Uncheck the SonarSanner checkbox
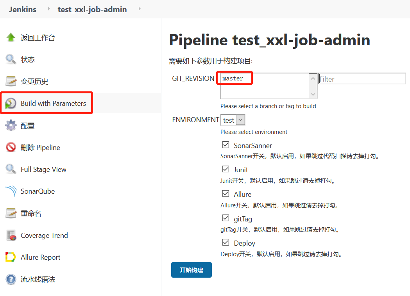 point(226,145)
